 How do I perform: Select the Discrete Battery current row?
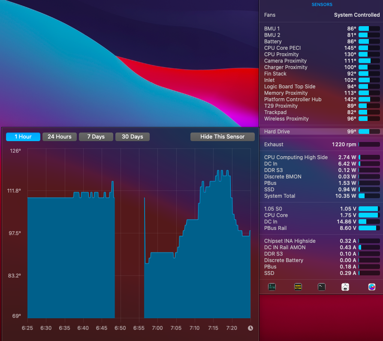pyautogui.click(x=322, y=260)
